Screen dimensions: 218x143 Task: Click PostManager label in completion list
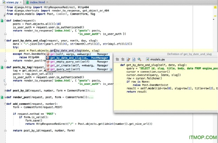(x=100, y=58)
